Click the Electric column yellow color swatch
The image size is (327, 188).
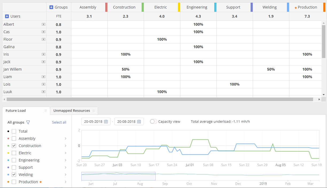[x=179, y=7]
